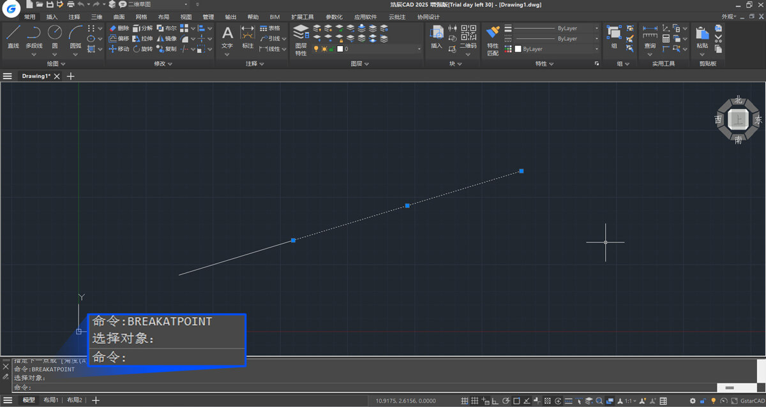Viewport: 766px width, 407px height.
Task: Click the Insert block (插入) icon
Action: tap(437, 37)
